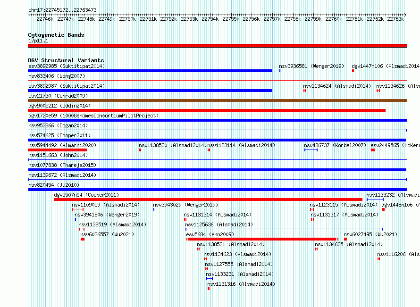Click the esv3892985 (Suktitipat2014) variant label
The image size is (420, 307).
click(67, 66)
